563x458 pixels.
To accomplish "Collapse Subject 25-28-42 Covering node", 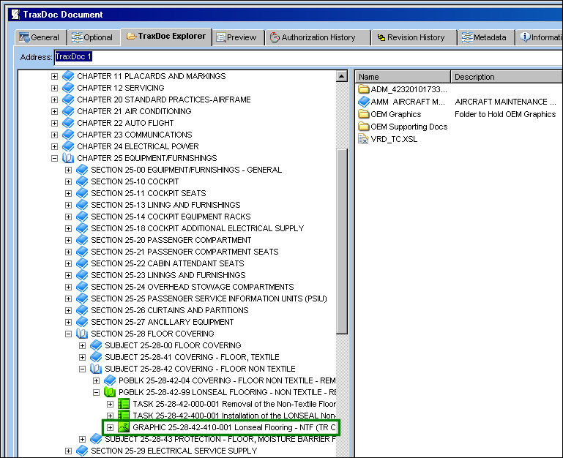I will pyautogui.click(x=82, y=369).
